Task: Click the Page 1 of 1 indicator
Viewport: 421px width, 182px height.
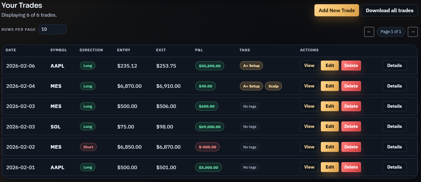Action: (x=391, y=32)
